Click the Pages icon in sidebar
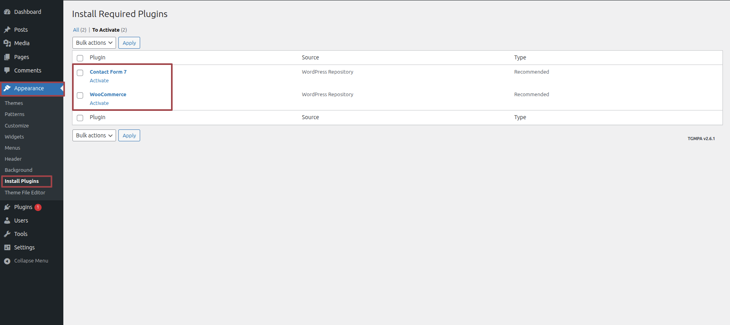Screen dimensions: 730x325 (7, 57)
